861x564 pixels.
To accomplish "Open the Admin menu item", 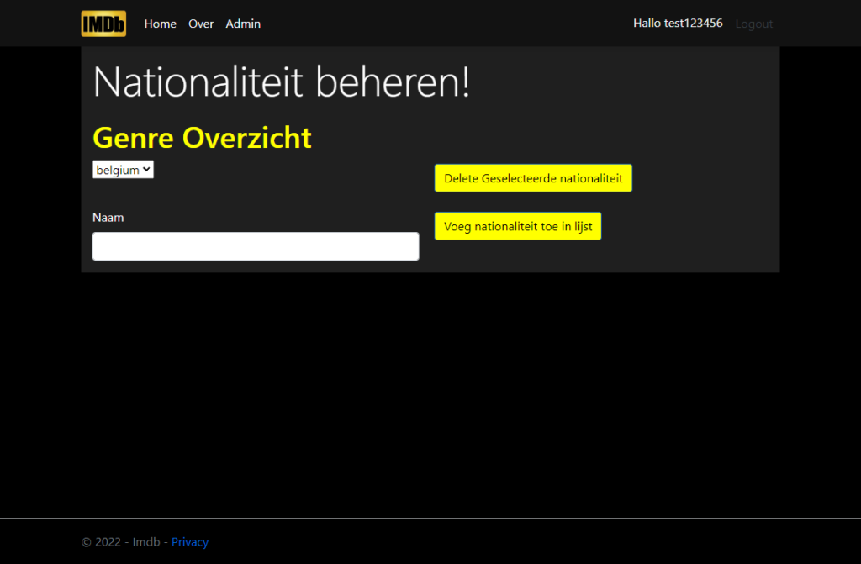I will coord(243,24).
